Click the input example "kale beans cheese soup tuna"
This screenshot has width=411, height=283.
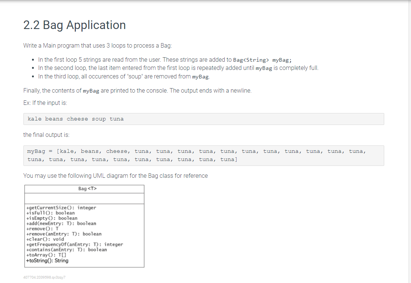(75, 119)
